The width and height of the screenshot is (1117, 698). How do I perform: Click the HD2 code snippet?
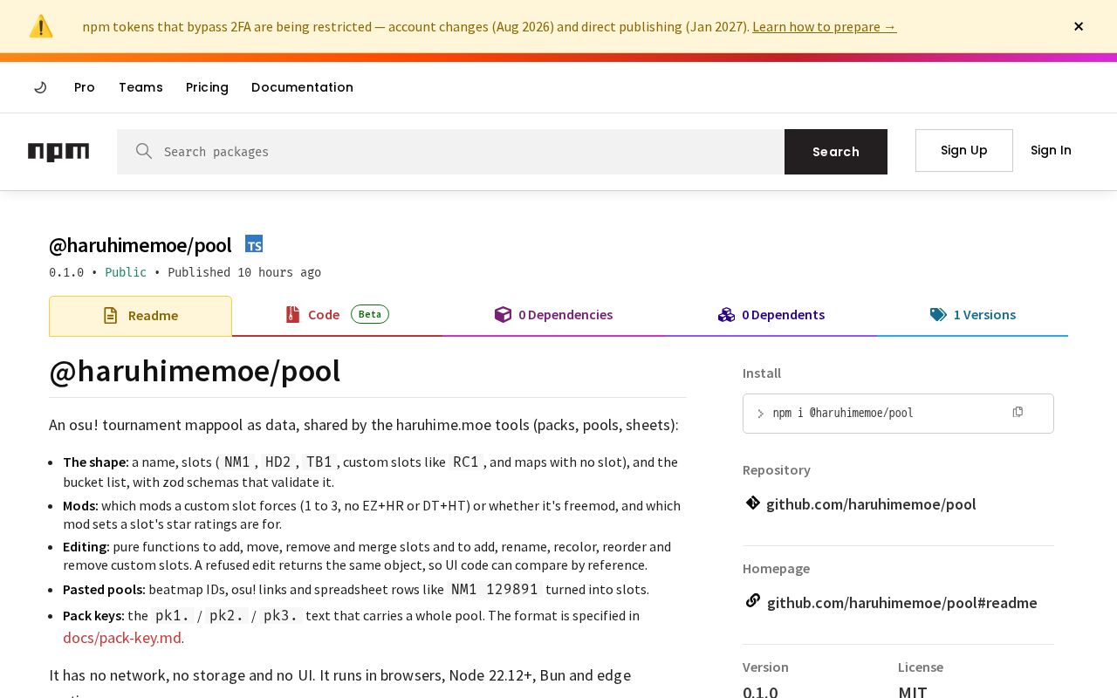tap(278, 462)
